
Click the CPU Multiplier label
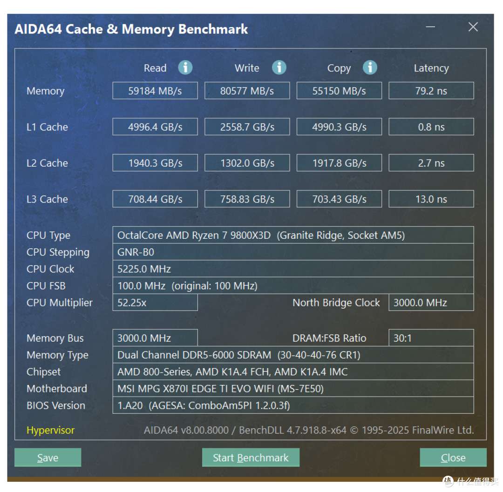[59, 303]
